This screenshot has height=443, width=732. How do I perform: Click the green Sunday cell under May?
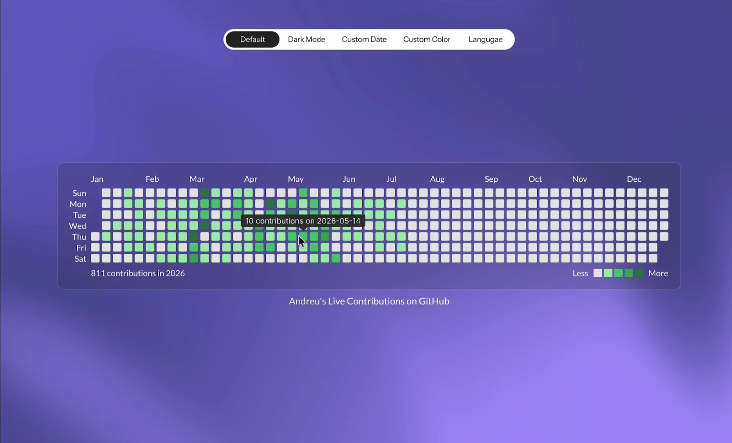point(303,193)
